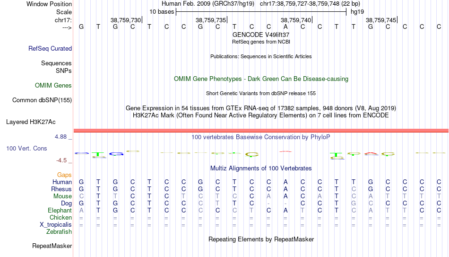
Task: Click the 38,759,730 ruler coordinate
Action: click(x=126, y=20)
